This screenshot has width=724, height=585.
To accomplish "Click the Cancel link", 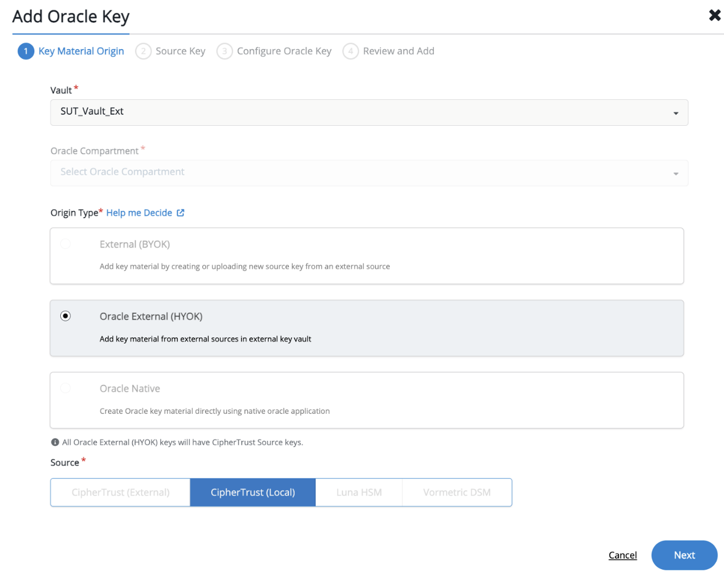I will [x=622, y=555].
